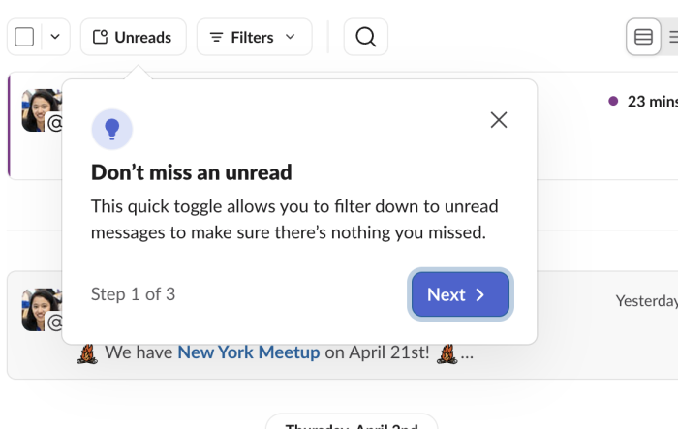
Task: Switch to the card layout view
Action: (x=643, y=38)
